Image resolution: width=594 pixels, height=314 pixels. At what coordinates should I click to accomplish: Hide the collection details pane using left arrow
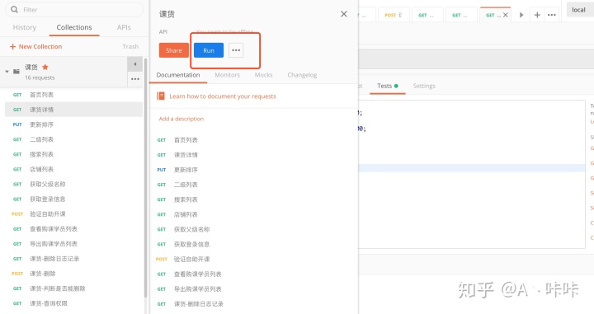point(134,64)
